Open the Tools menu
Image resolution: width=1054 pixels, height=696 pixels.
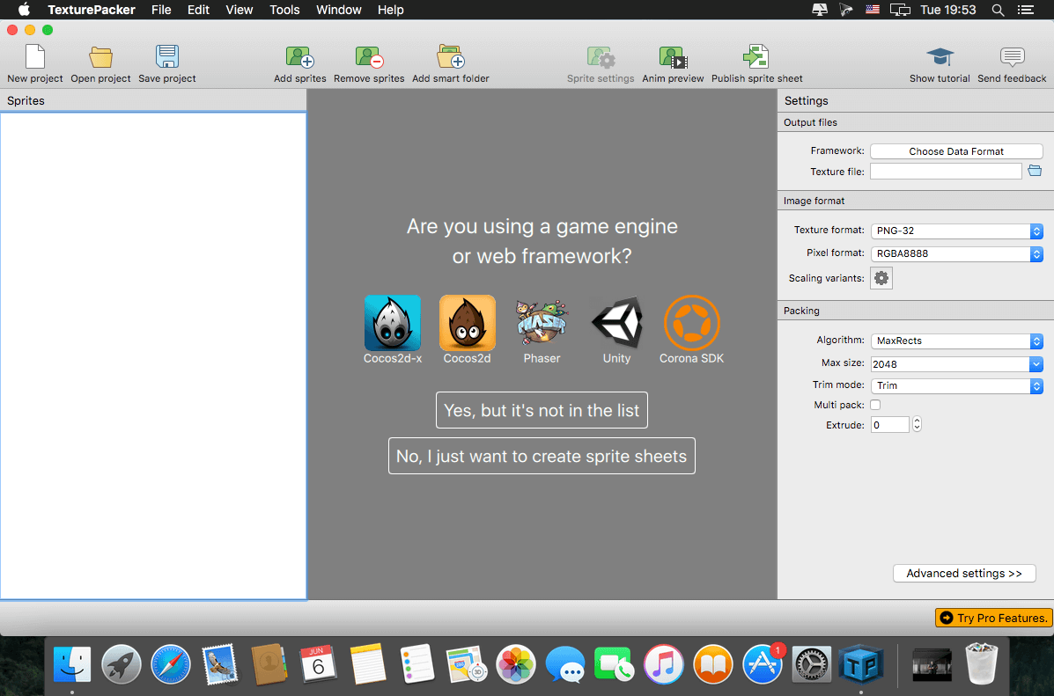point(284,10)
